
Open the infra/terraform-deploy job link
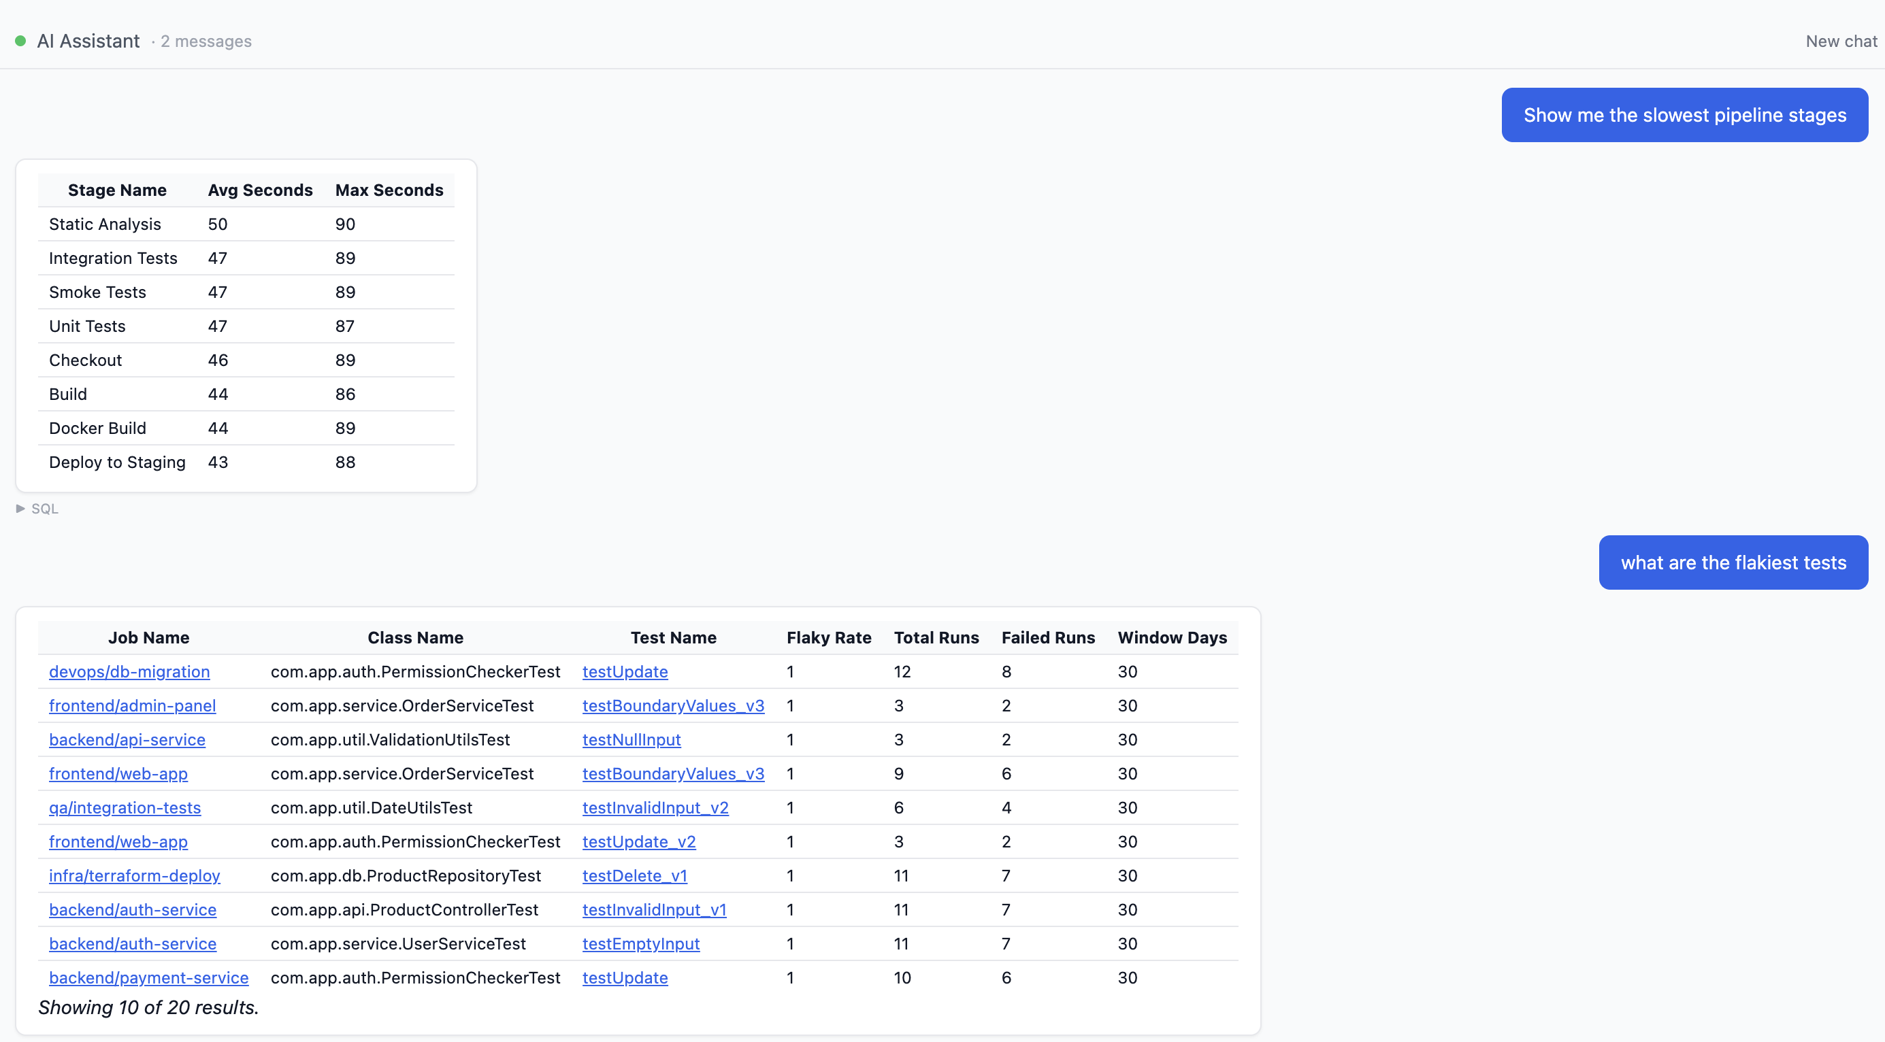(x=134, y=875)
